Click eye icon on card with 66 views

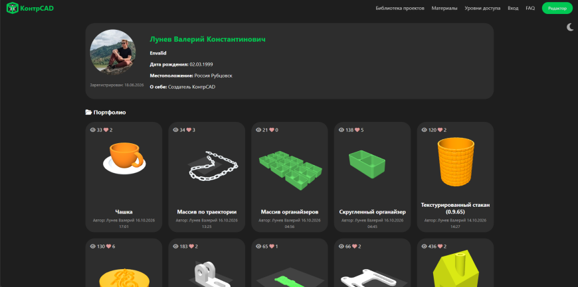341,246
